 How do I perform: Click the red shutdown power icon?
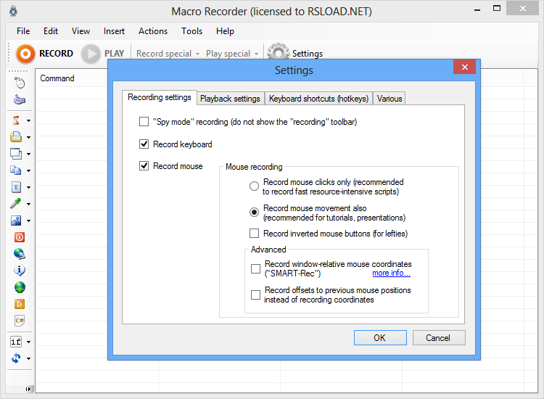(20, 237)
